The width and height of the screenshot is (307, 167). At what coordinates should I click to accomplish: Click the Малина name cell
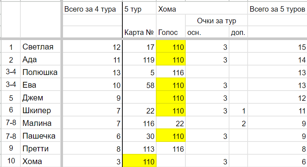40,123
